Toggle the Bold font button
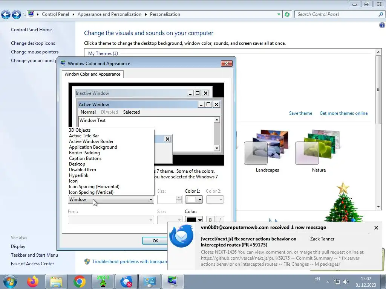 coord(210,220)
